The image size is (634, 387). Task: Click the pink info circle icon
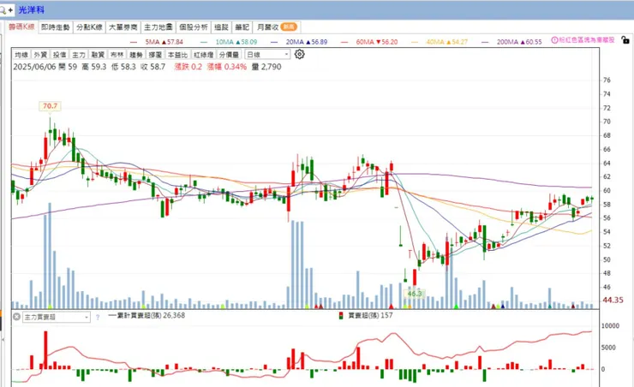click(554, 40)
